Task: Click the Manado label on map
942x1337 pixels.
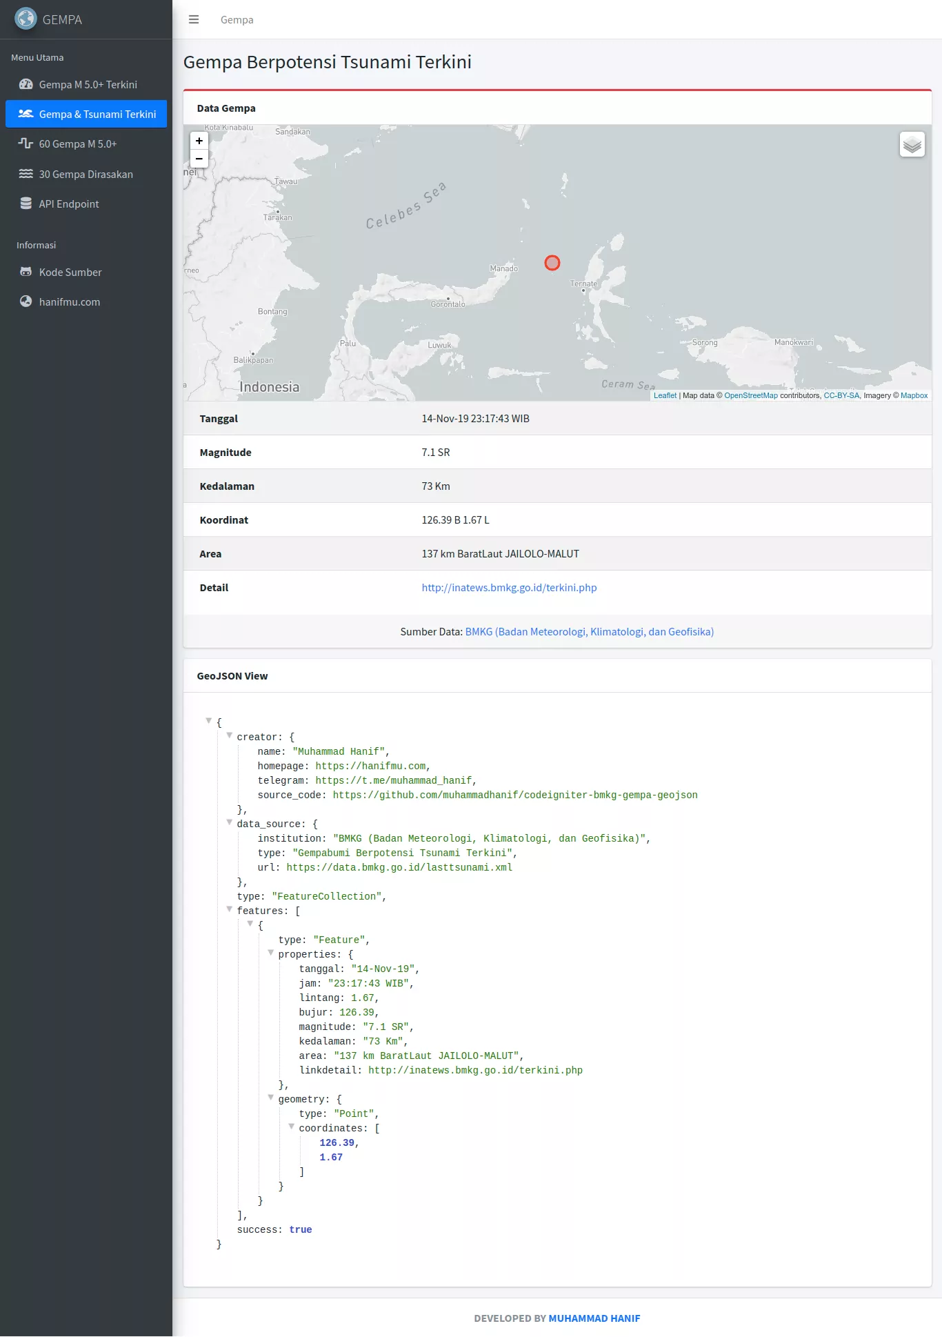Action: coord(503,268)
